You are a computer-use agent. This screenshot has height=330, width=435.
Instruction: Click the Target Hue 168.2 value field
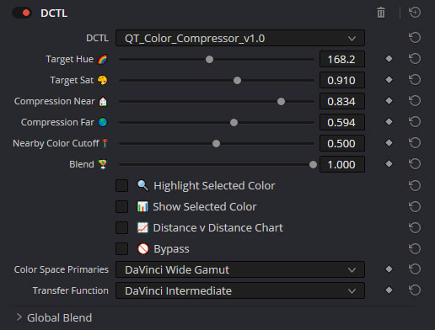point(342,59)
